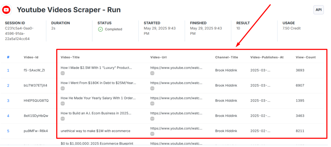The image size is (331, 147).
Task: Click the Channel-Title column header
Action: click(x=227, y=57)
